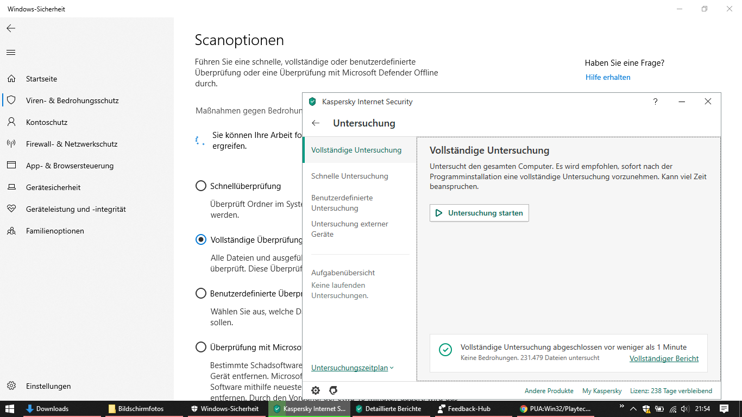
Task: Click the 'Haben Sie eine Frage?' heading
Action: 625,63
